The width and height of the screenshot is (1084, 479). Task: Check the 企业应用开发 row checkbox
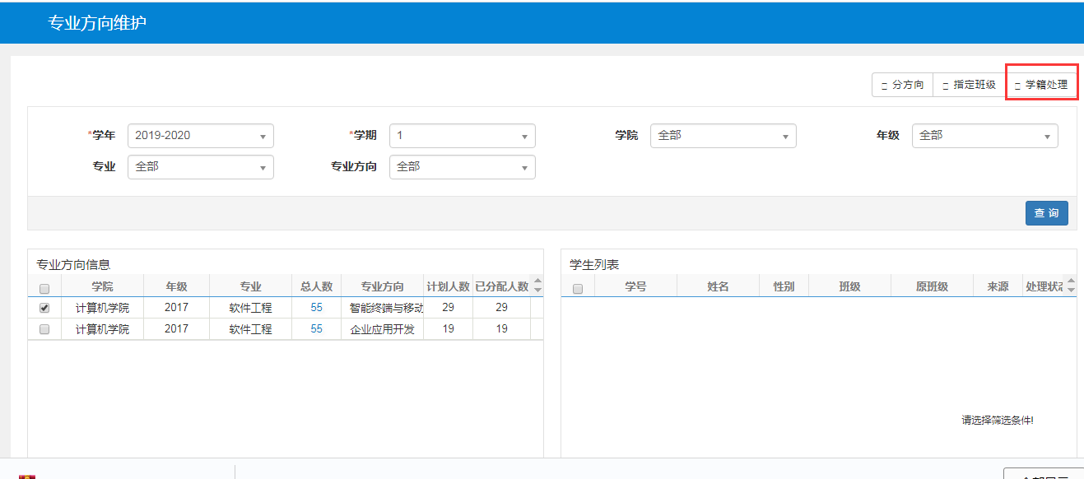click(44, 329)
